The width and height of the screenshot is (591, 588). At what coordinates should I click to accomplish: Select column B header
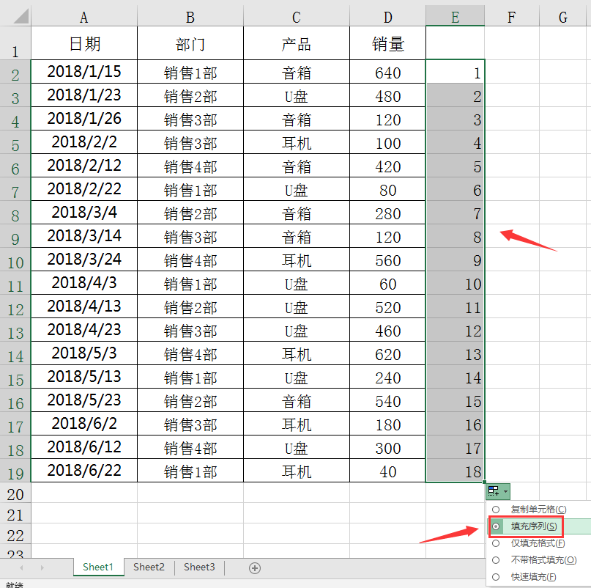tap(190, 17)
